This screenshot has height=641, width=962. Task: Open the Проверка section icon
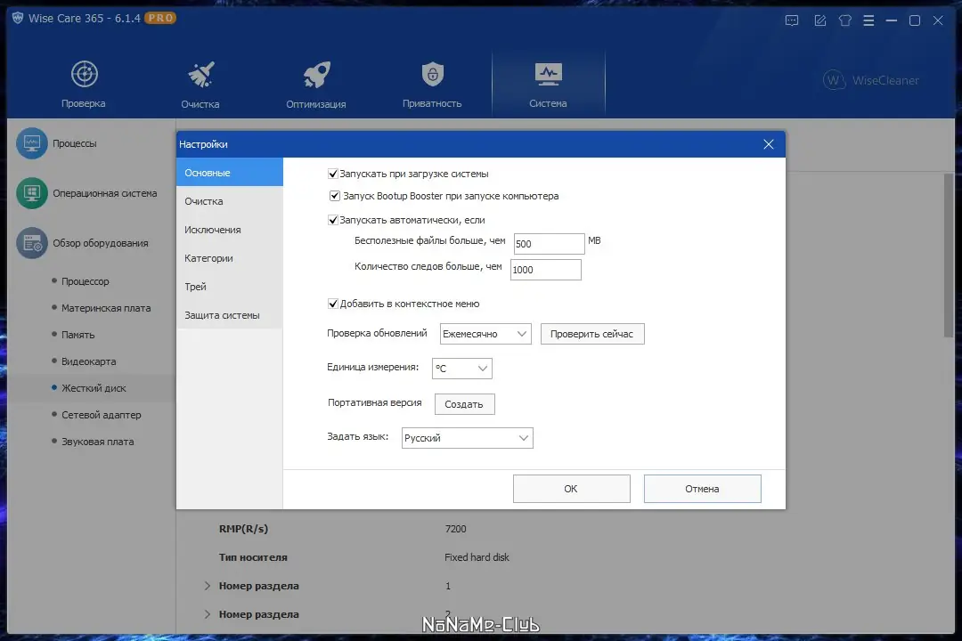[x=83, y=76]
